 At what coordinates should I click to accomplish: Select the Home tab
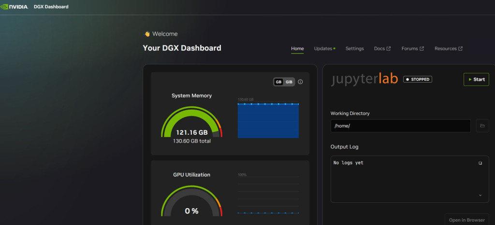297,49
